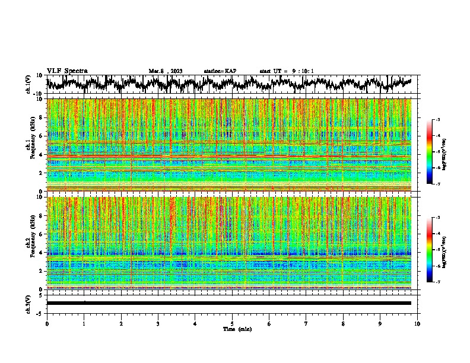The height and width of the screenshot is (363, 470).
Task: Click the ch.3(V) axis label
Action: 29,304
